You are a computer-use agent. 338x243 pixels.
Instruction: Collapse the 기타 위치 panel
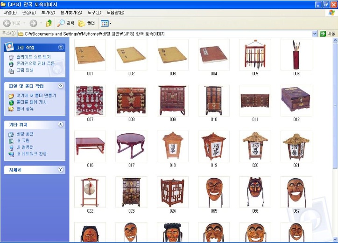pos(61,125)
